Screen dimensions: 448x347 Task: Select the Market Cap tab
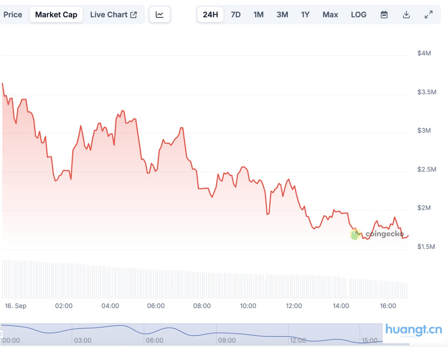pyautogui.click(x=56, y=15)
